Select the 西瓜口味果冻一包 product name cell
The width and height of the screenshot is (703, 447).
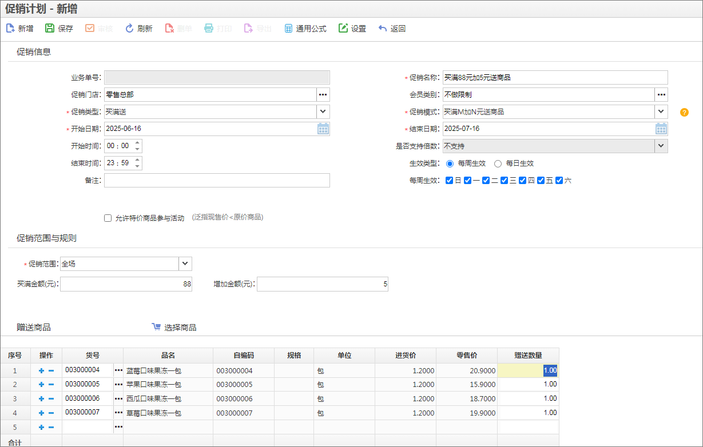pos(168,399)
